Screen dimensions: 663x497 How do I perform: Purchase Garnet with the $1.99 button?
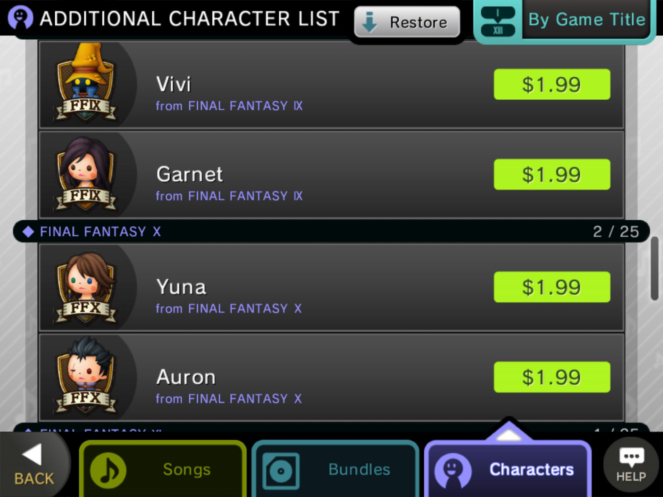(552, 174)
